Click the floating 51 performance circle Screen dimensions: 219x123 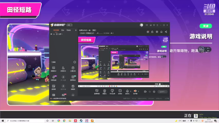point(201,49)
